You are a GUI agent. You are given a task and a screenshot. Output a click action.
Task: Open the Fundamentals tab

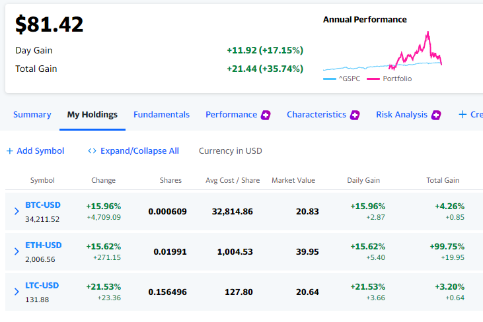[x=161, y=115]
